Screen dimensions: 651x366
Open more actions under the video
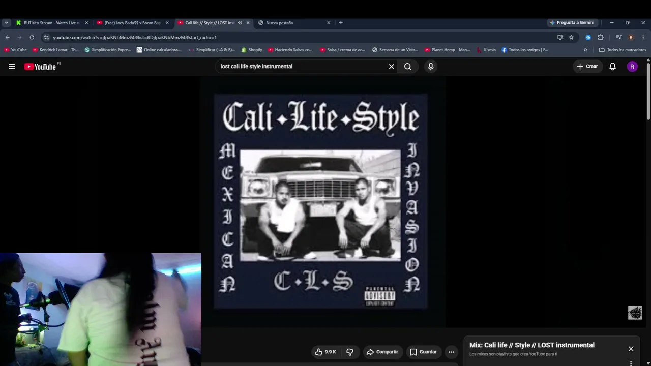click(451, 352)
